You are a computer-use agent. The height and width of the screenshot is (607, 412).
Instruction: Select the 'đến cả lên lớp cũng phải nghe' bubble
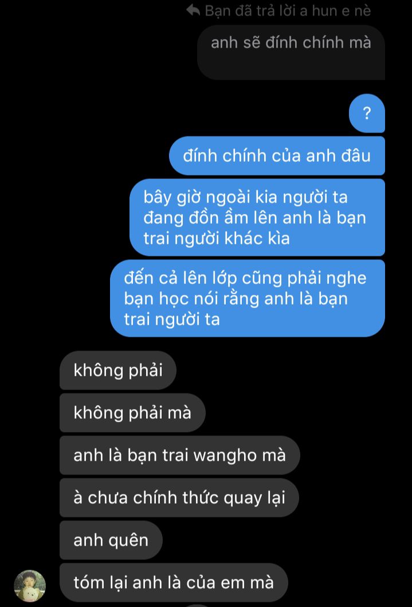[x=248, y=298]
